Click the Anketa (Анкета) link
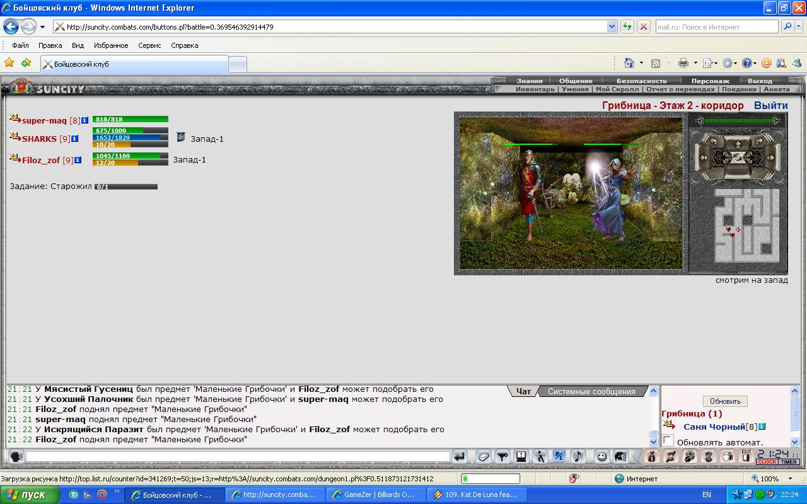 pyautogui.click(x=776, y=89)
